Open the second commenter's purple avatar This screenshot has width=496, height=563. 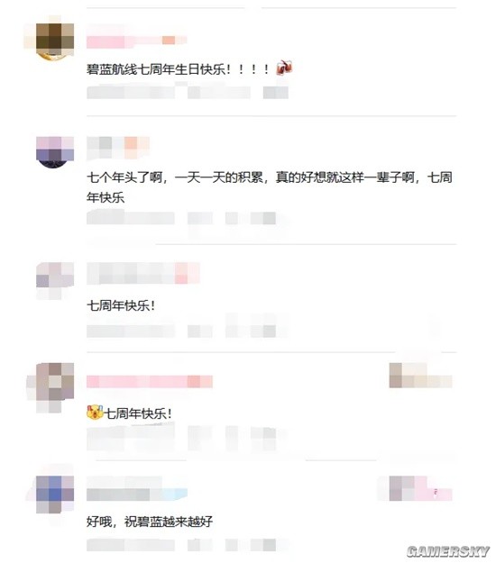click(x=55, y=152)
